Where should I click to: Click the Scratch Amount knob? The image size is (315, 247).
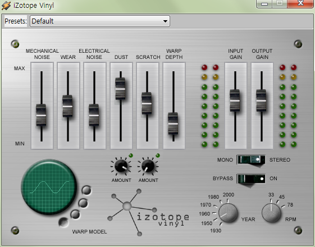[148, 166]
